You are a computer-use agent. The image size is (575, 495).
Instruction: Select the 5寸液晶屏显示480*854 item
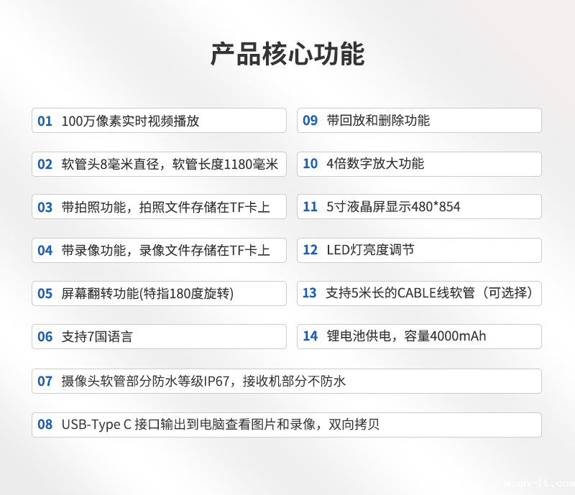(x=419, y=207)
